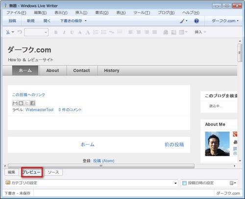Click the 0 件のコメント link
245x199 pixels.
(x=71, y=110)
